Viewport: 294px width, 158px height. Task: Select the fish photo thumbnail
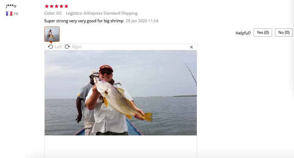point(52,34)
